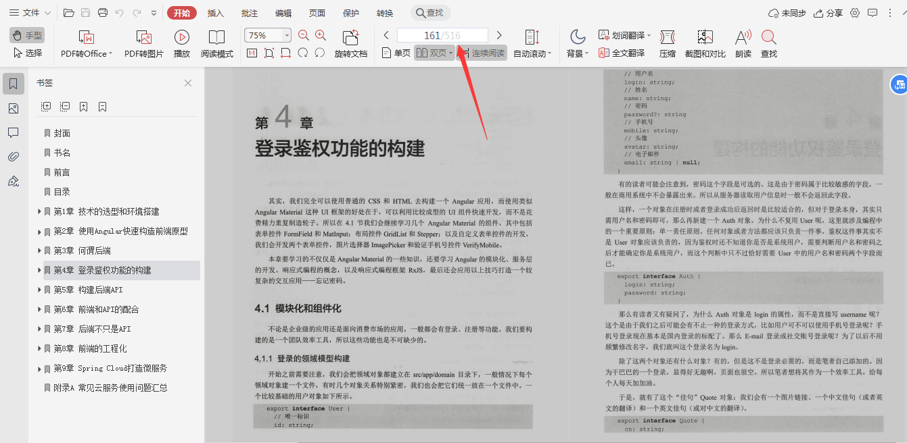Open 划词翻译 dropdown
This screenshot has width=907, height=443.
pyautogui.click(x=625, y=35)
